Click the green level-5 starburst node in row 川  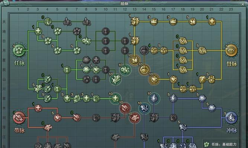click(x=38, y=89)
